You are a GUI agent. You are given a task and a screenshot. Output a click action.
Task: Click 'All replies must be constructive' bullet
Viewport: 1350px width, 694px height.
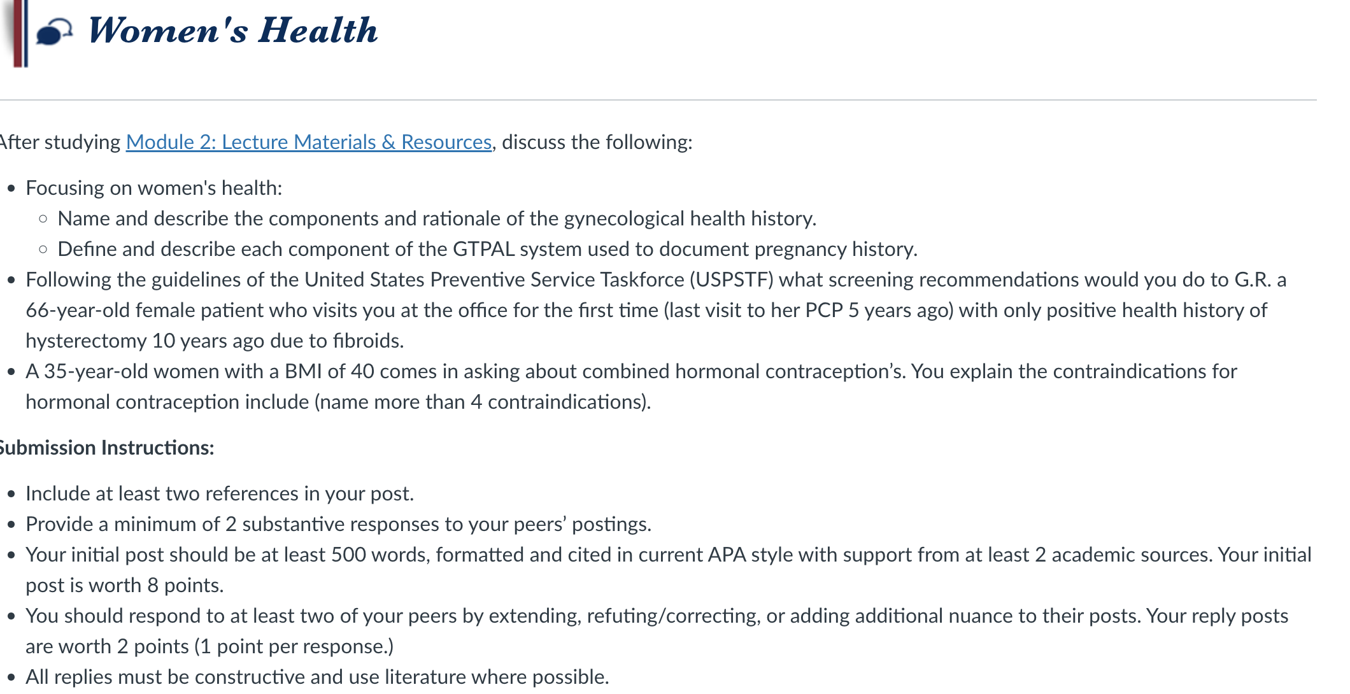(317, 677)
